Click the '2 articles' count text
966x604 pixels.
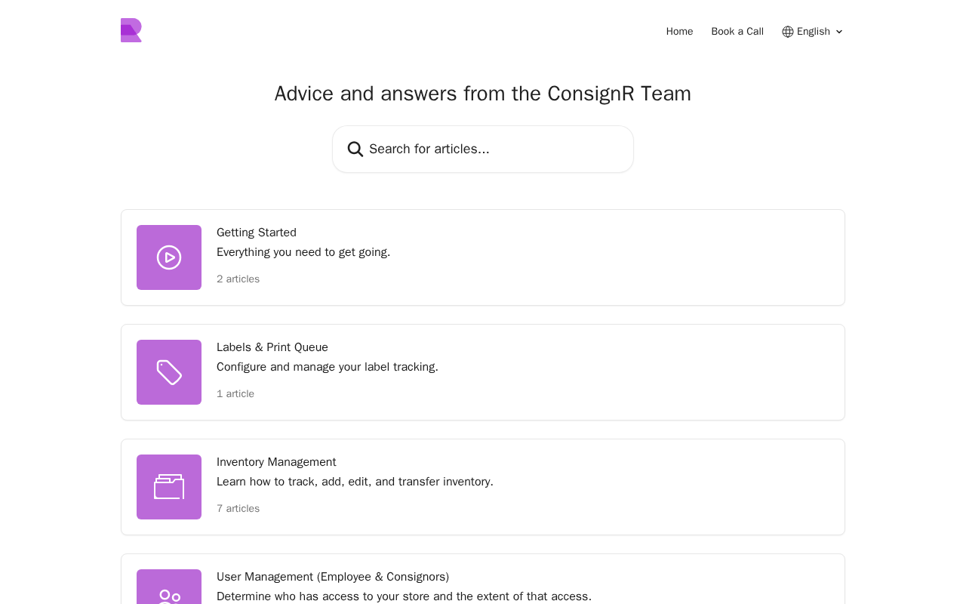(238, 279)
